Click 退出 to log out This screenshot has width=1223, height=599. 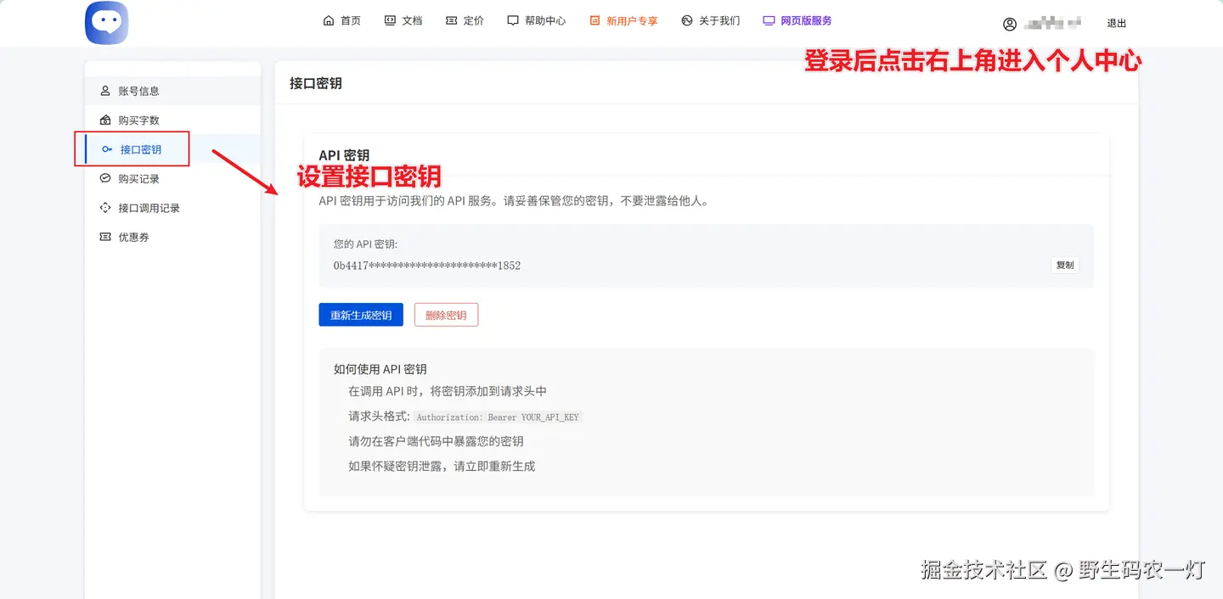point(1116,23)
